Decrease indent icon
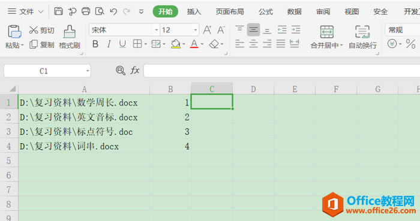This screenshot has width=420, height=221. (x=282, y=29)
